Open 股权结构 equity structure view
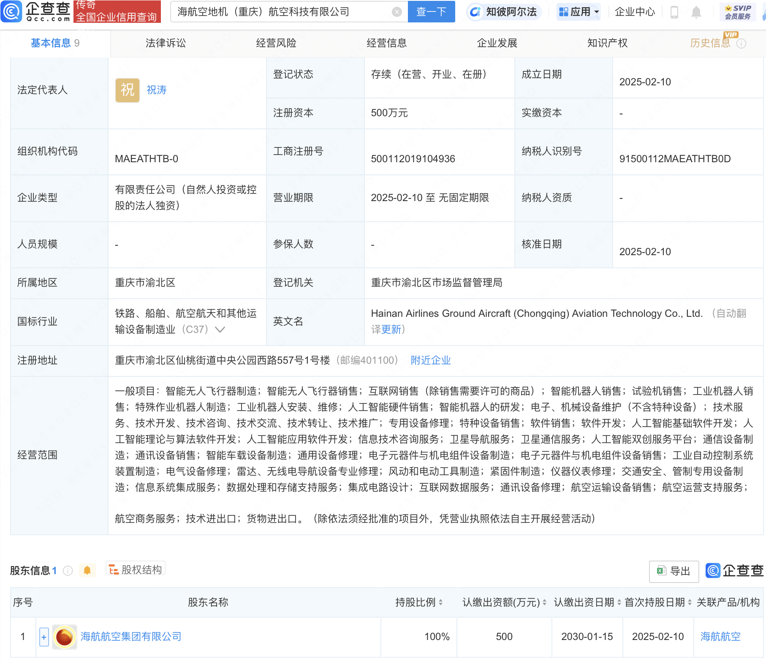 tap(135, 569)
